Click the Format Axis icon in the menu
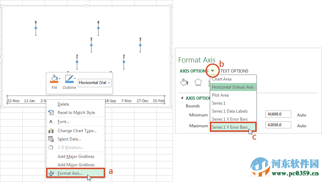The height and width of the screenshot is (182, 322). [51, 173]
